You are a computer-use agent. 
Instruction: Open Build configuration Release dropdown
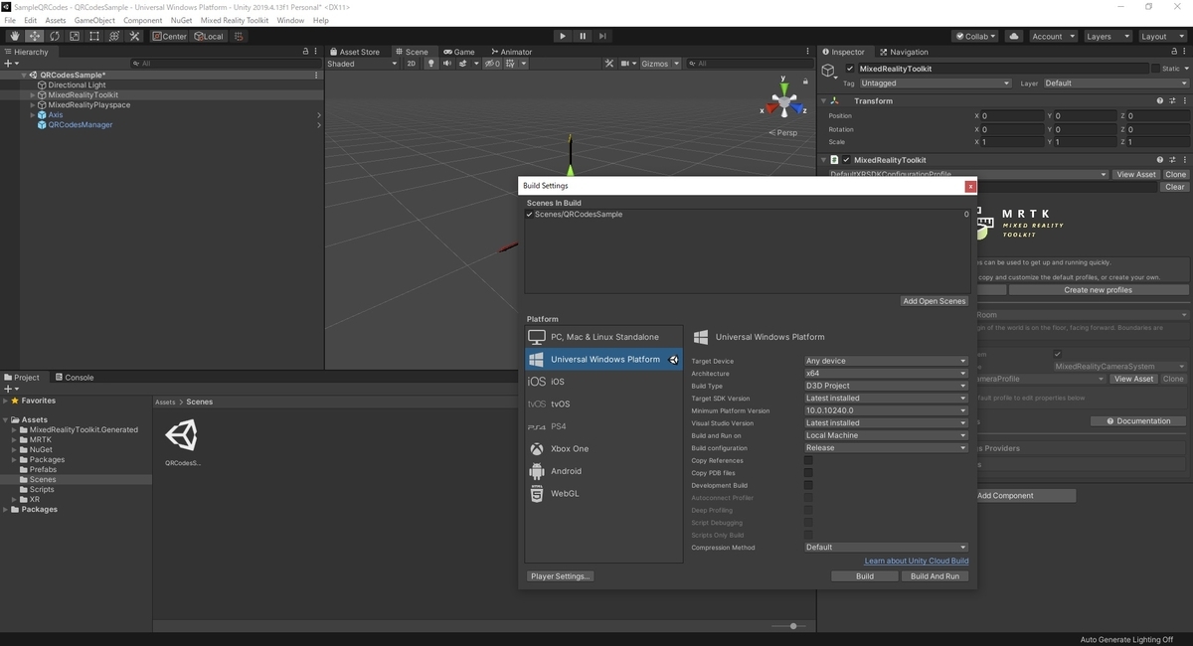tap(886, 448)
